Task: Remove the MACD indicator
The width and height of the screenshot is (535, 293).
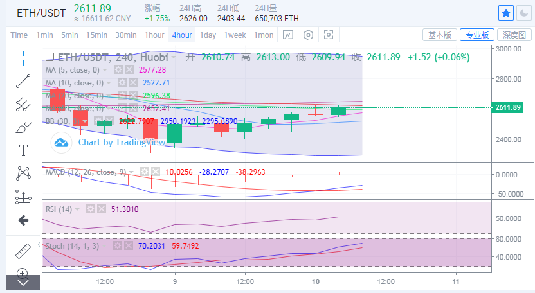Action: [156, 172]
